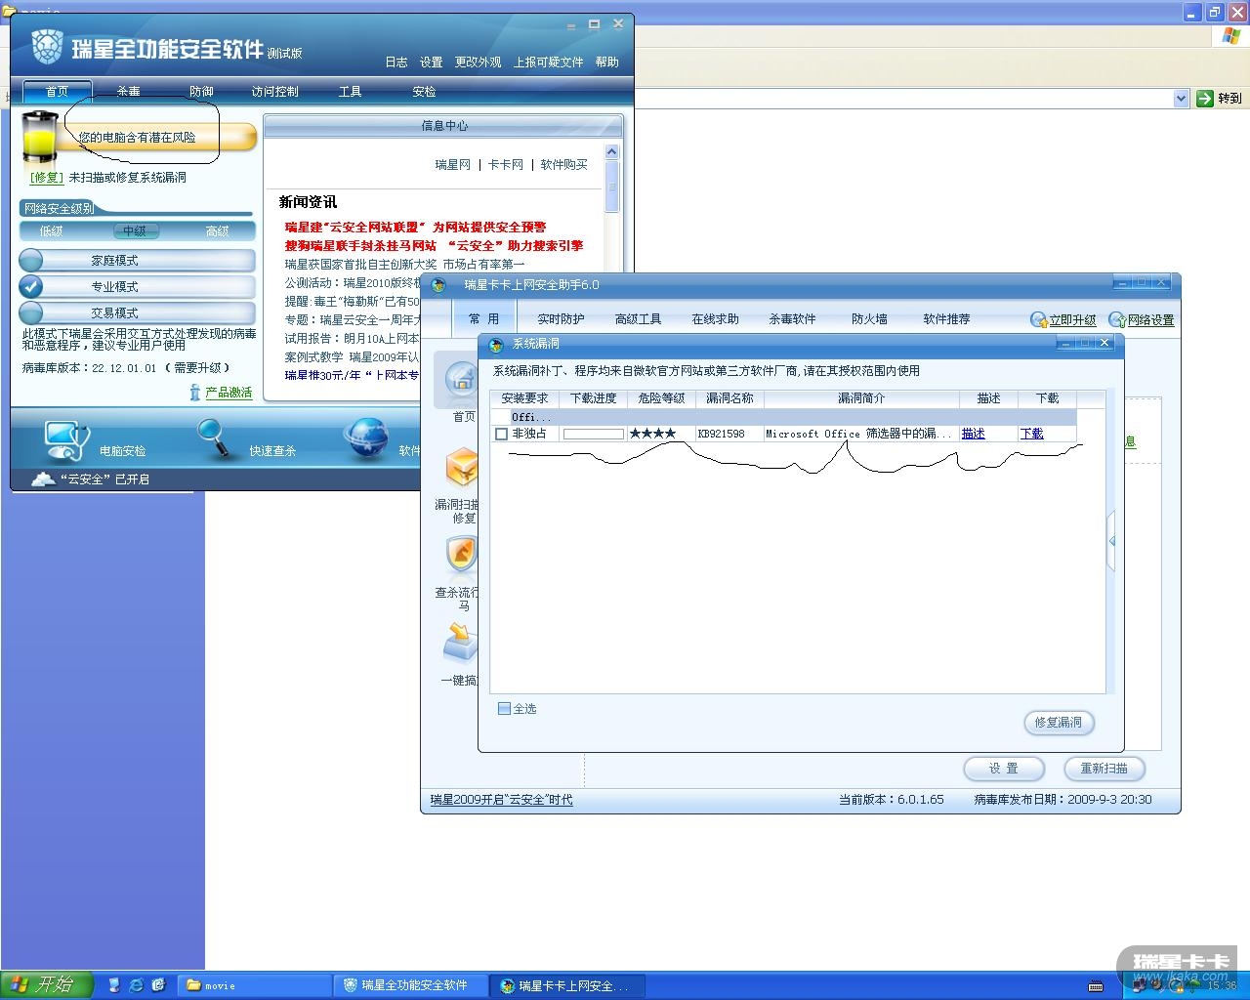Image resolution: width=1250 pixels, height=1000 pixels.
Task: Click 修复漏洞 button
Action: tap(1059, 723)
